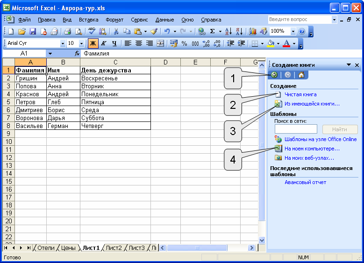Apply percent style
This screenshot has width=364, height=263.
pos(184,43)
